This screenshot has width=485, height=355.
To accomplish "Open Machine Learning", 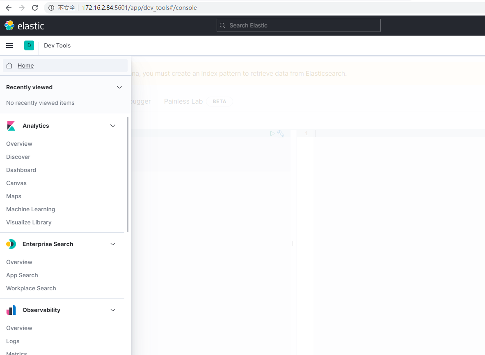I will (31, 209).
